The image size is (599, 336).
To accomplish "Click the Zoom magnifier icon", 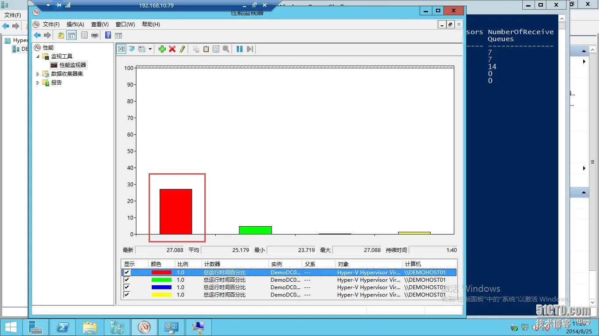I will [x=226, y=49].
